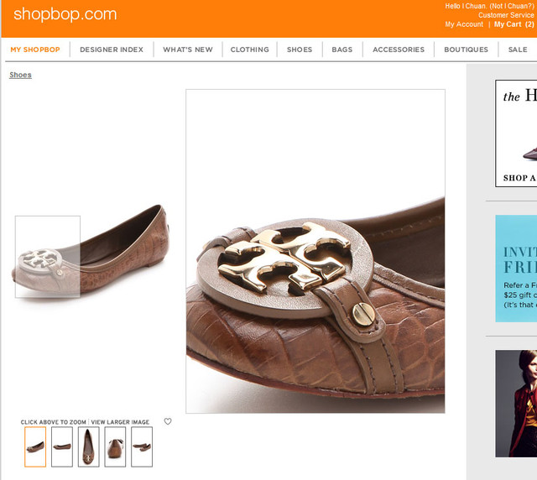Image resolution: width=537 pixels, height=480 pixels.
Task: Click the small shoe image to zoom
Action: tap(91, 252)
